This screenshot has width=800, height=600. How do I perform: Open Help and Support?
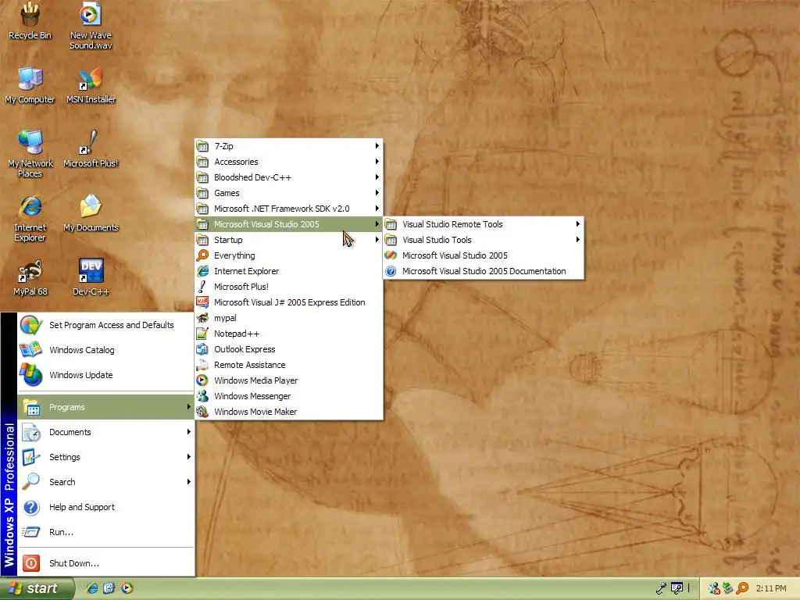pos(106,507)
